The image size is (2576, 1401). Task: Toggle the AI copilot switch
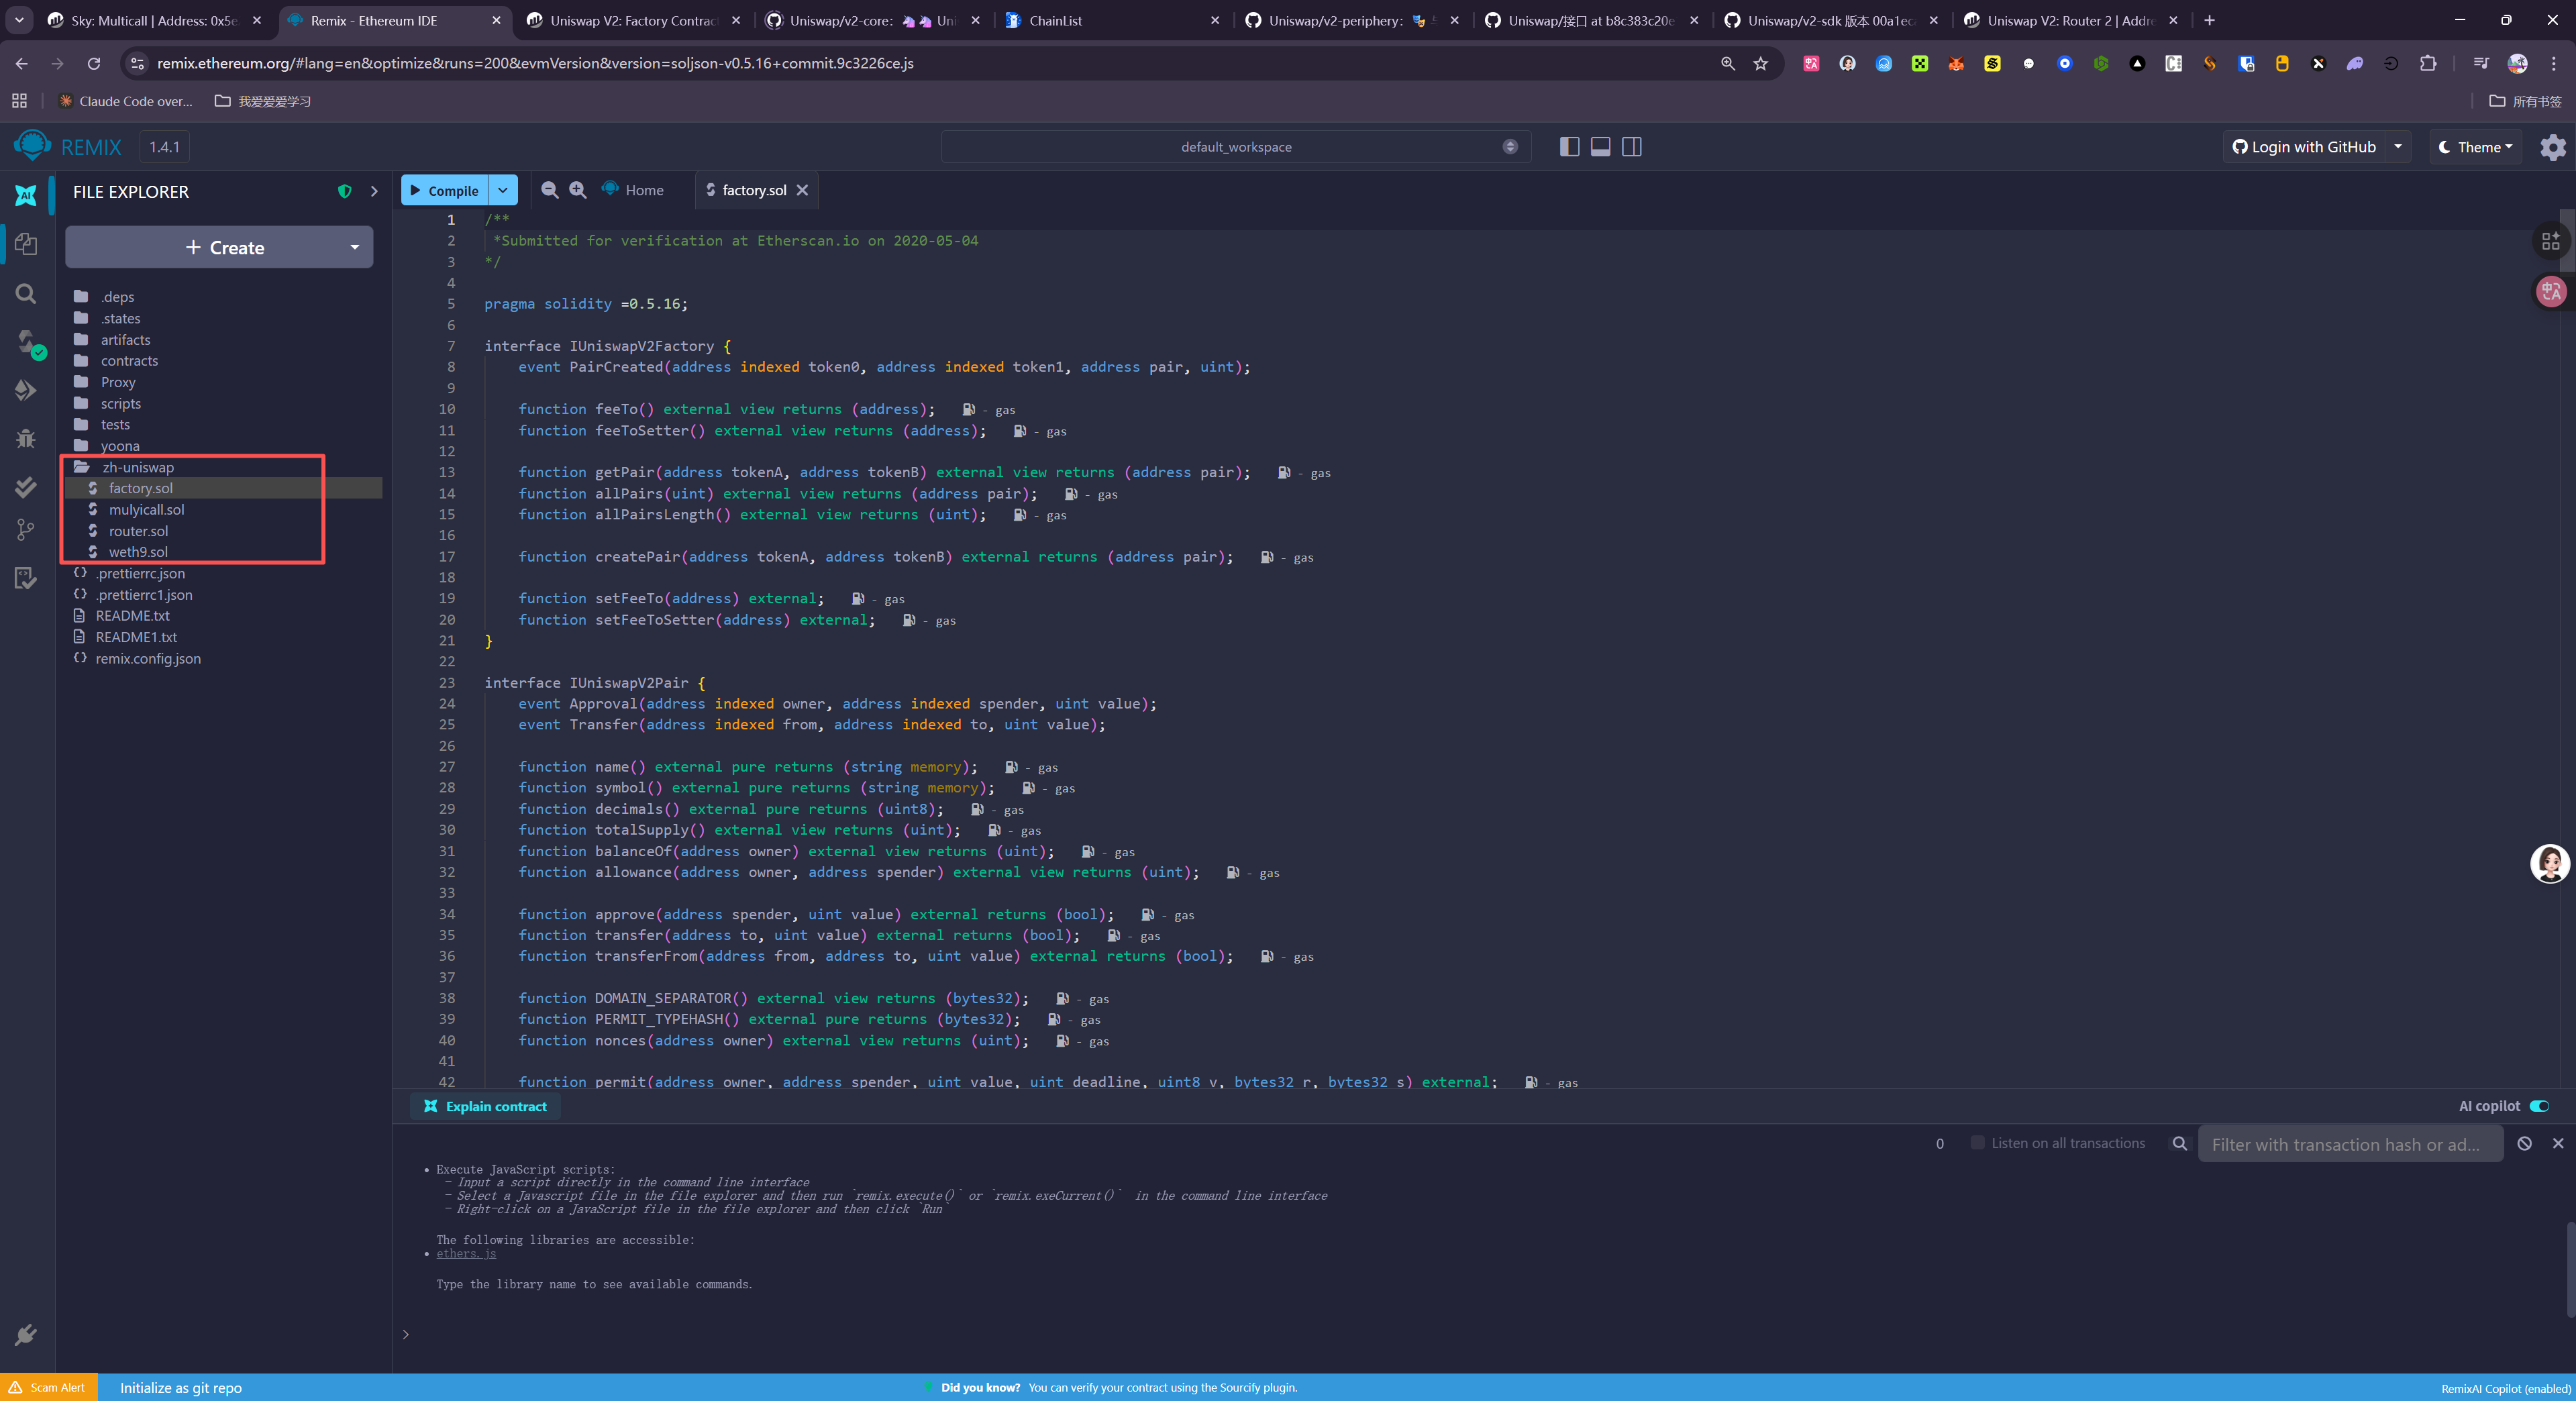pos(2539,1106)
